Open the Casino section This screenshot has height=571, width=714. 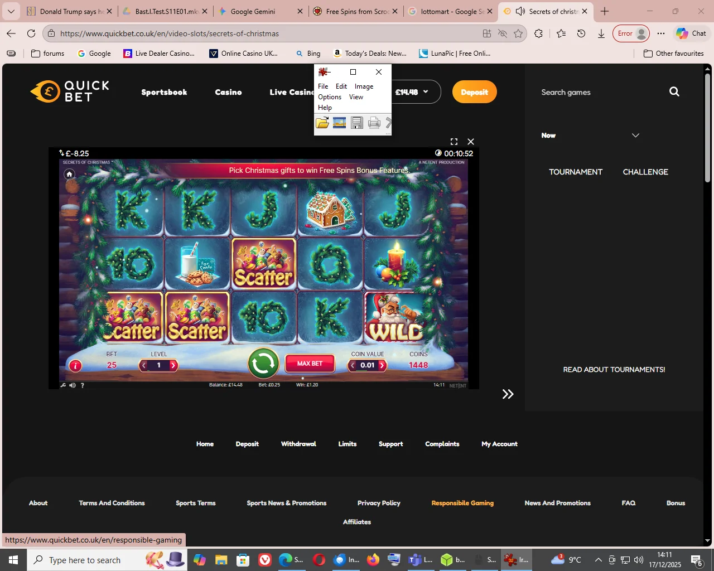click(228, 92)
